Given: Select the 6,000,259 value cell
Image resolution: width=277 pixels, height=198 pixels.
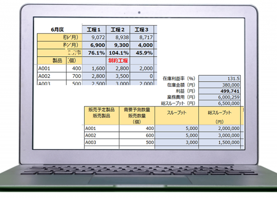Looking at the screenshot, I should [219, 97].
